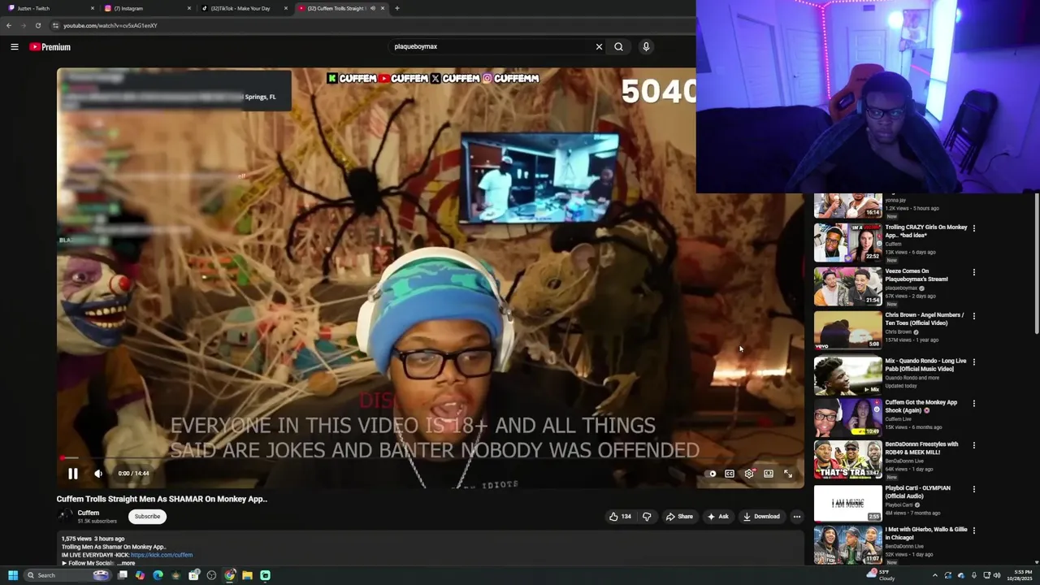Open Trolling CRAZY Girls On Monkey App thumbnail
1040x585 pixels.
tap(848, 242)
